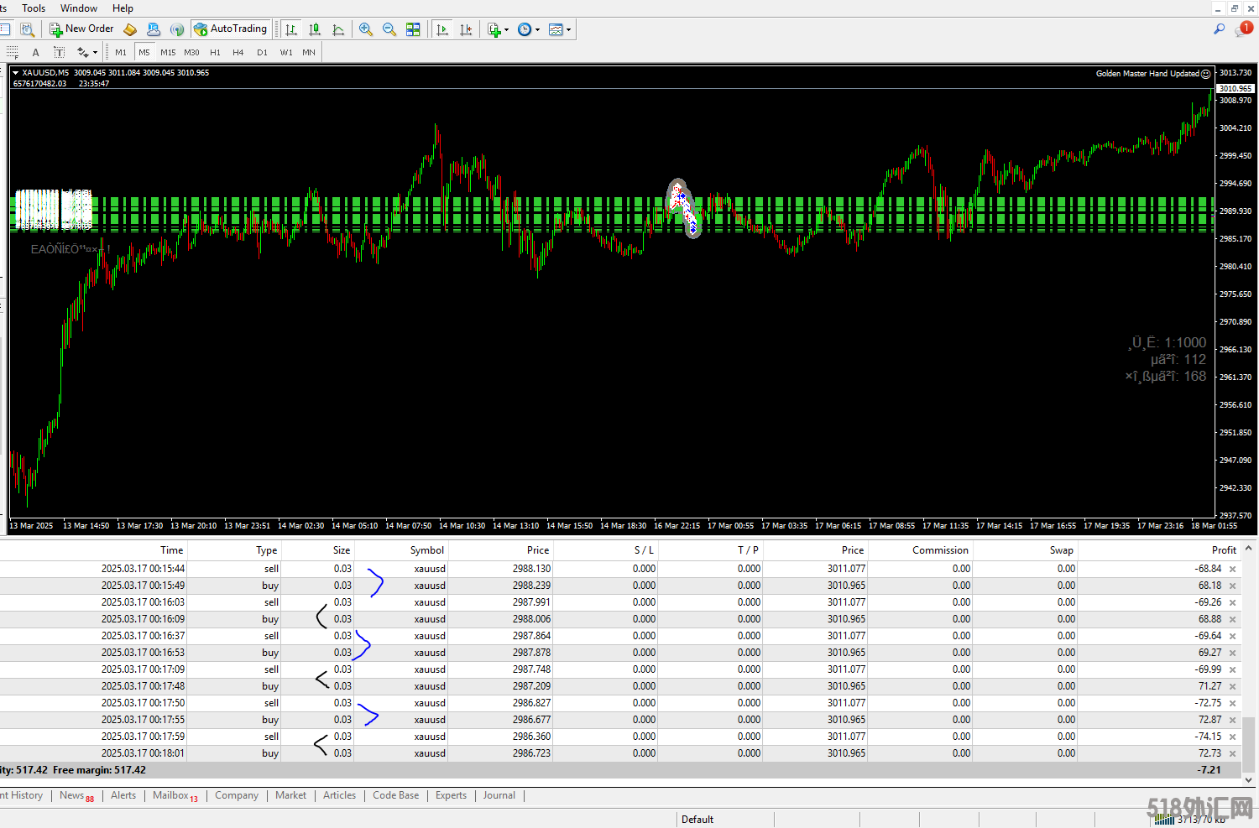The width and height of the screenshot is (1259, 828).
Task: Switch chart to bar chart style
Action: coord(291,29)
